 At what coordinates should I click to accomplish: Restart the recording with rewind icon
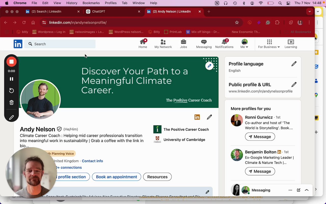tap(11, 91)
